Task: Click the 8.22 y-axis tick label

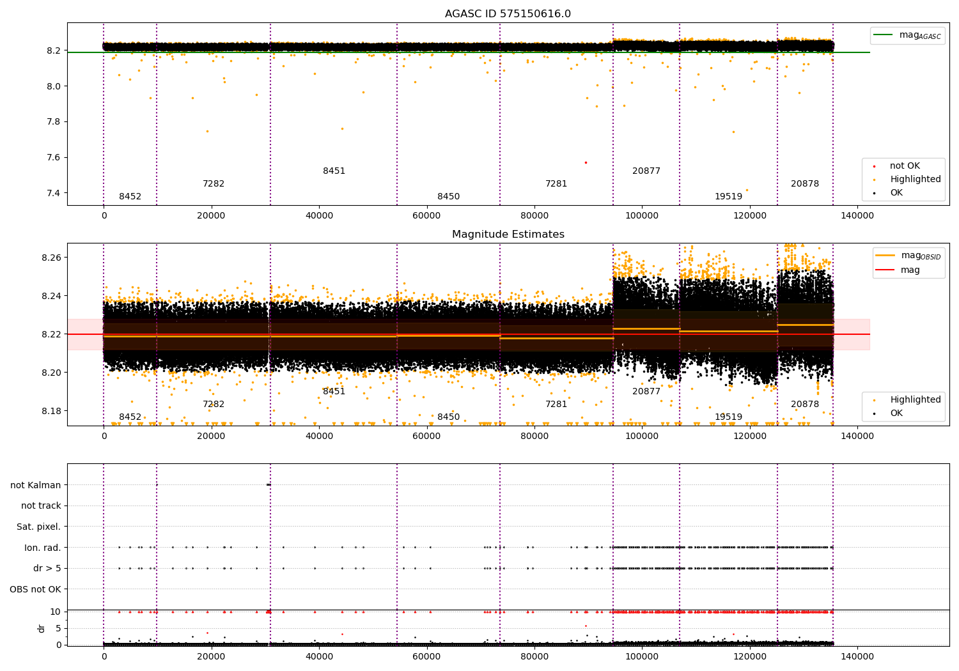Action: tap(51, 334)
